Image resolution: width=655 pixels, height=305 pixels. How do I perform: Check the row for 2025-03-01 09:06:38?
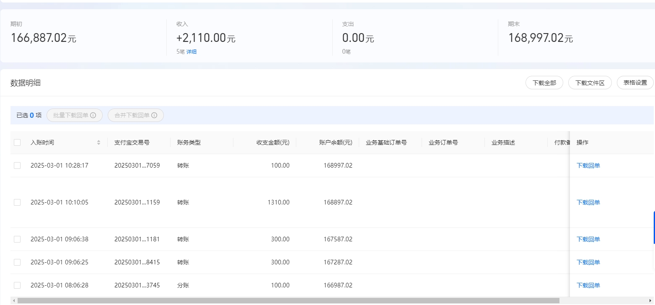[17, 239]
